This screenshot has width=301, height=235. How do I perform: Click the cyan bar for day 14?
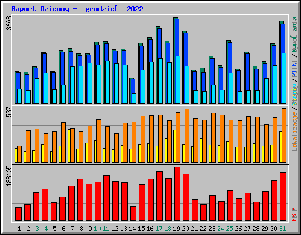(x=134, y=99)
